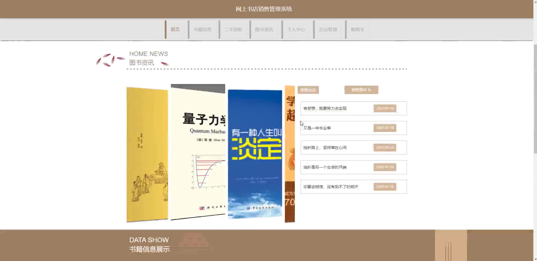Select the 最新动态 label button
The image size is (537, 261).
pyautogui.click(x=308, y=90)
